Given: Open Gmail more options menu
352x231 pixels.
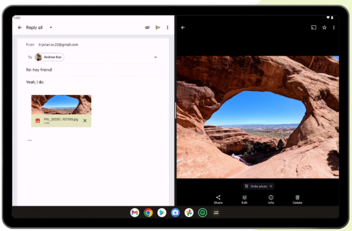Looking at the screenshot, I should (x=167, y=27).
